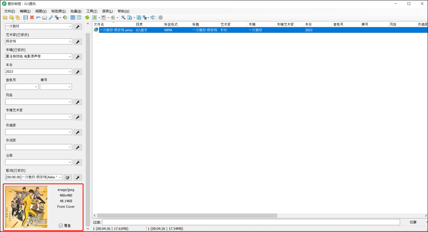The image size is (428, 232).
Task: Click the first yellow folder toolbar icon
Action: click(5, 17)
